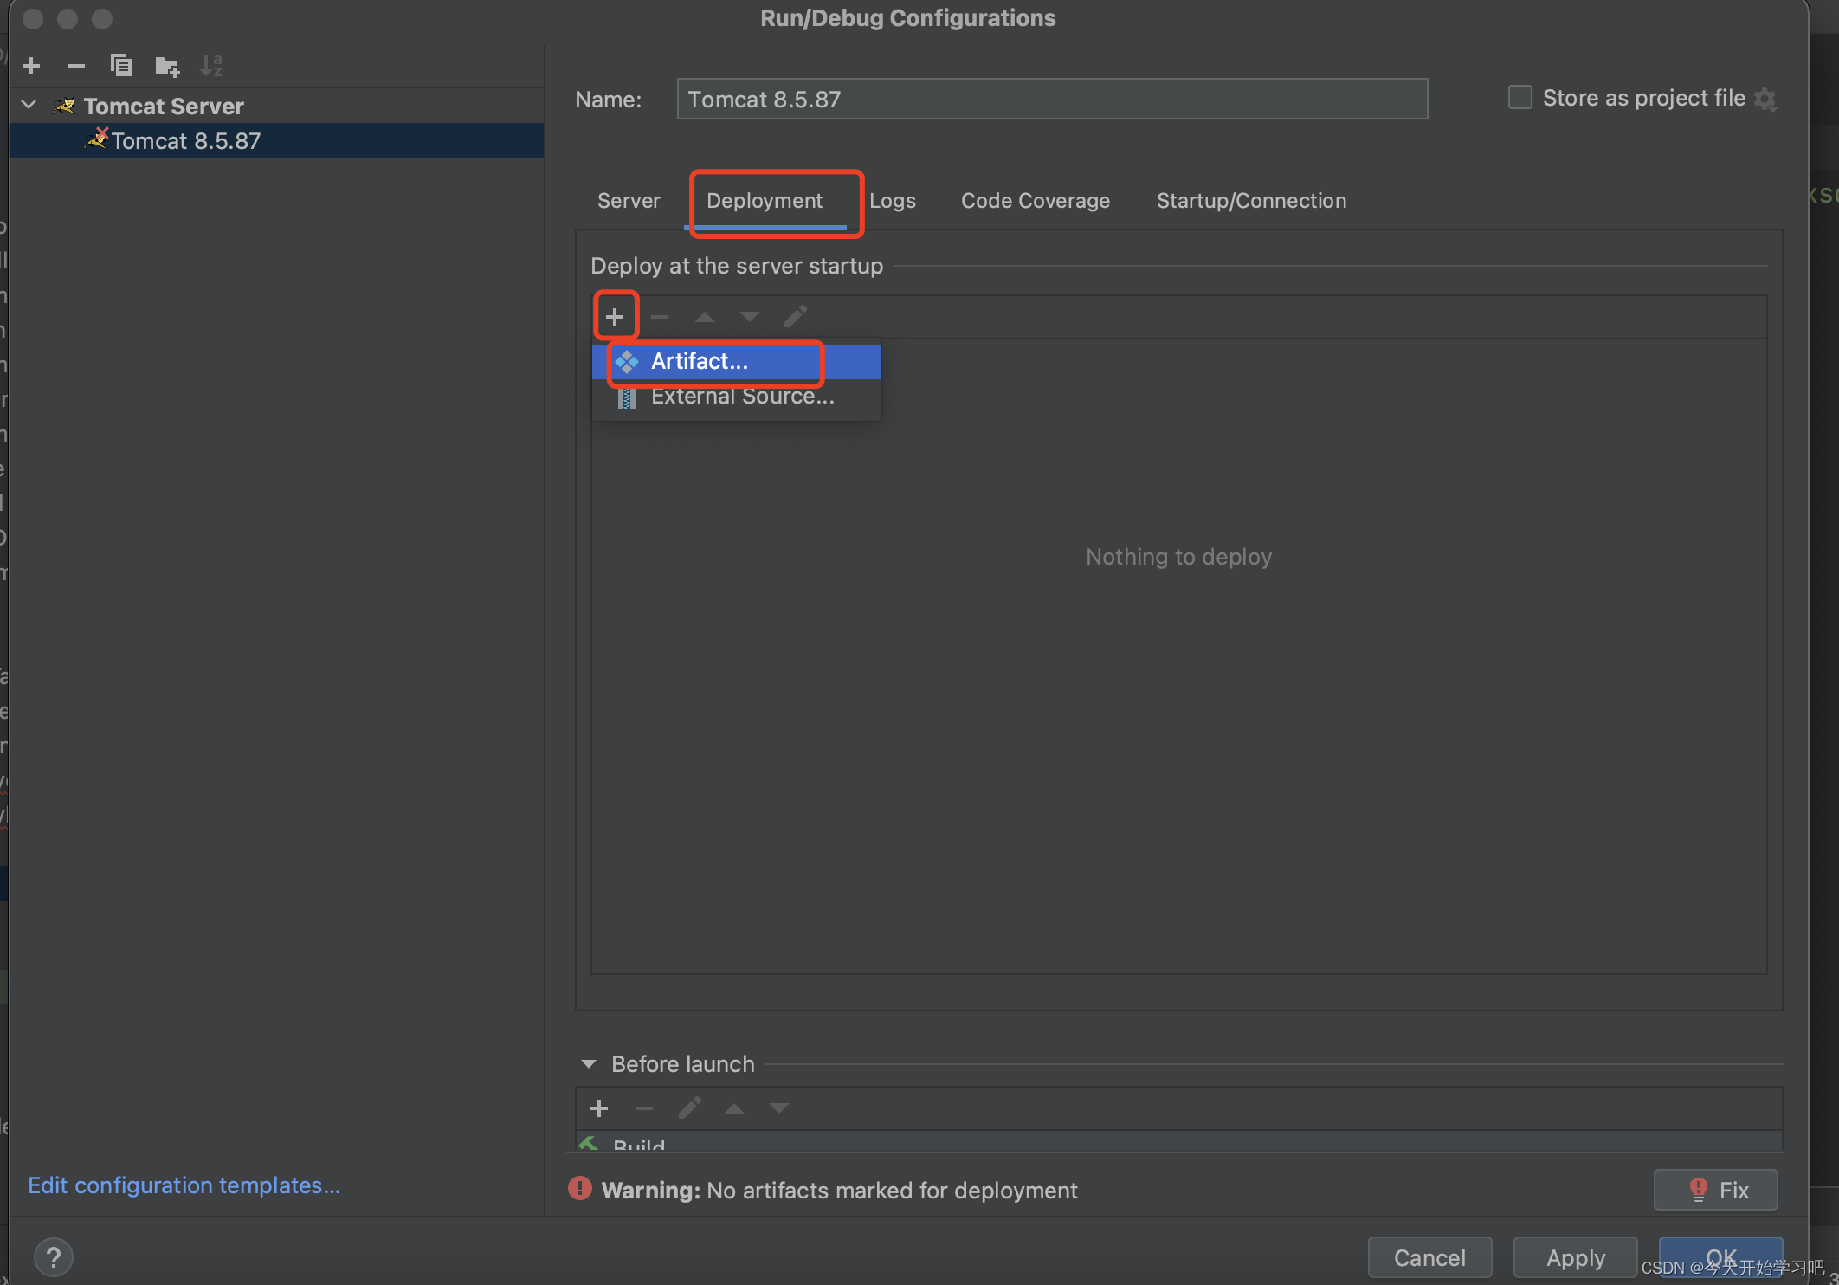
Task: Create a new configuration folder
Action: (x=167, y=66)
